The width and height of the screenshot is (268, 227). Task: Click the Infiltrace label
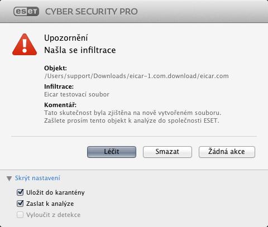[x=59, y=86]
